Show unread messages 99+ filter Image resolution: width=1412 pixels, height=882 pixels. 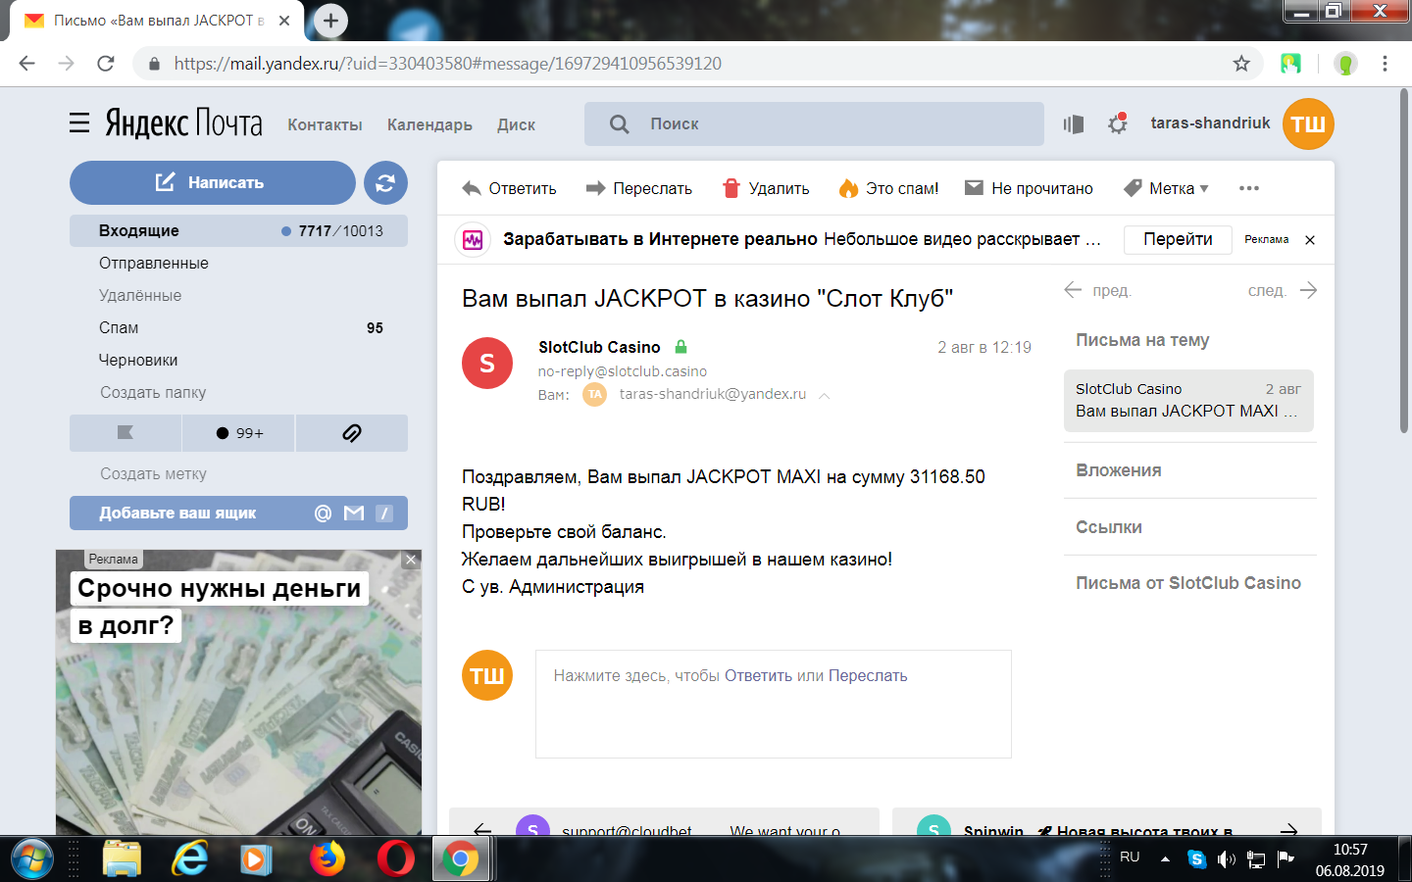coord(238,432)
